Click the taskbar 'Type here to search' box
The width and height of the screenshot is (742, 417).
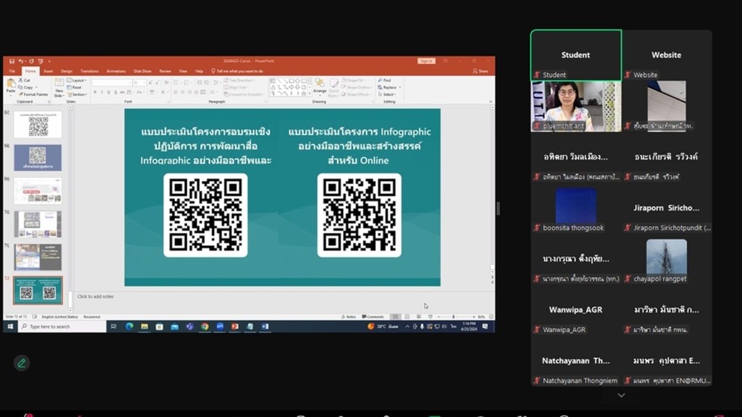62,326
